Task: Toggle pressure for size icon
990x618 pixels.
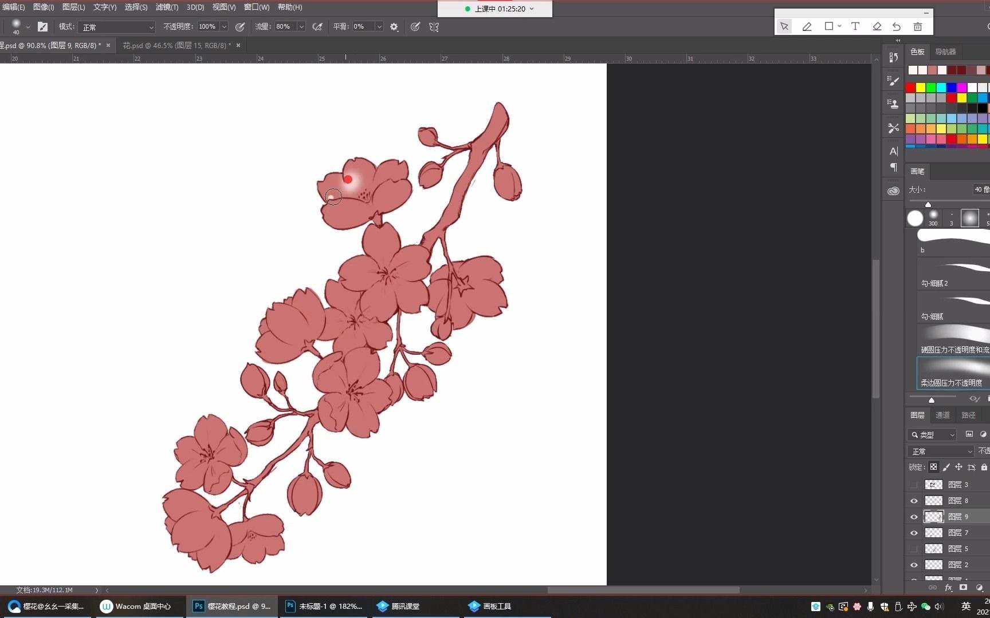Action: point(415,26)
